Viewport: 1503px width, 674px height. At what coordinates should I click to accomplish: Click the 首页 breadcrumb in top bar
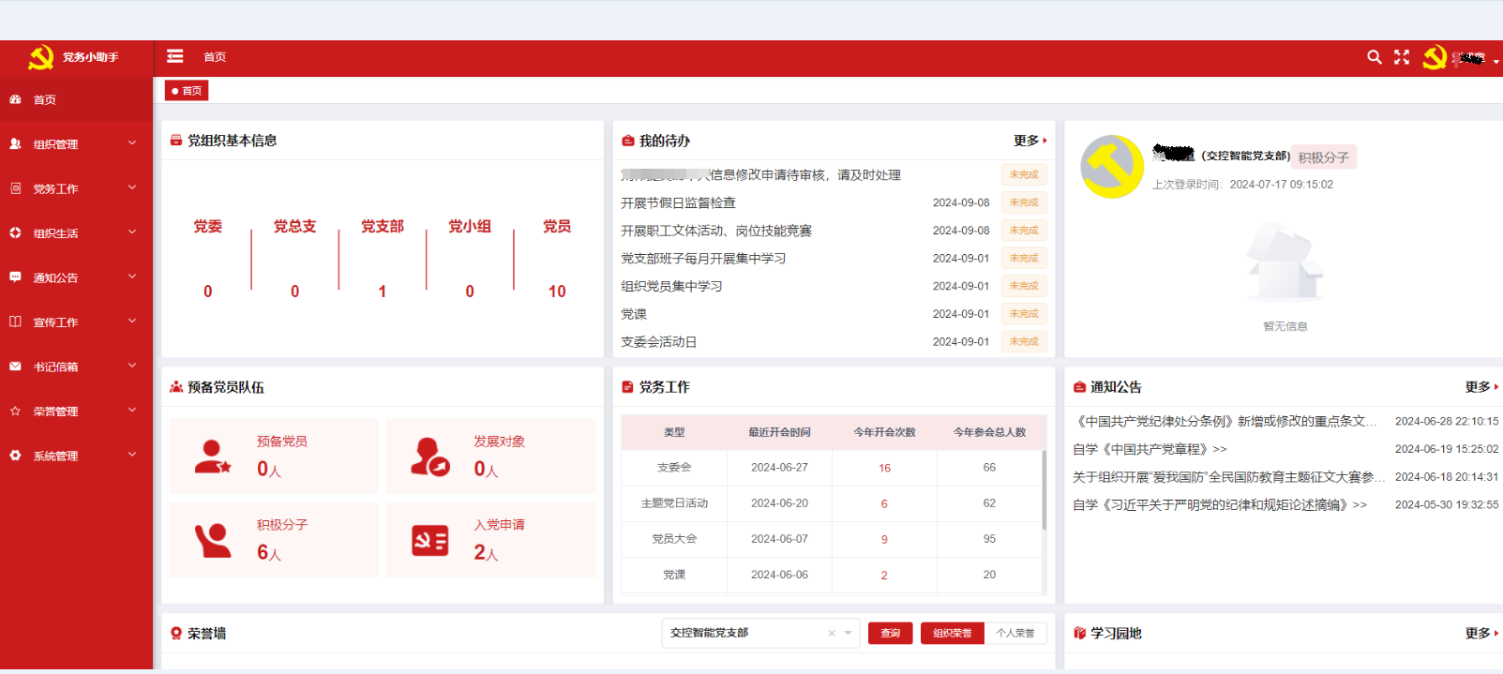click(215, 57)
